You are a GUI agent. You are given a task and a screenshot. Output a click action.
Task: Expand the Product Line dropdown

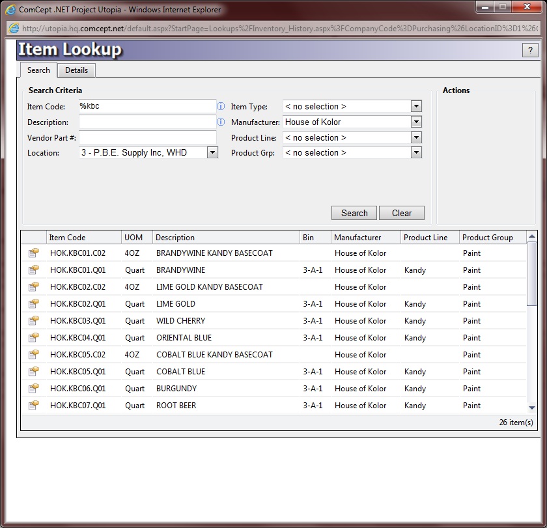416,137
